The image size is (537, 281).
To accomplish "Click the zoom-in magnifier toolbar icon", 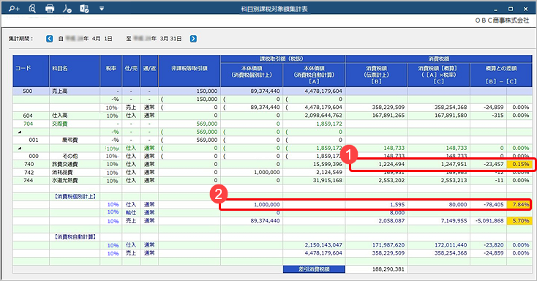I will pyautogui.click(x=14, y=9).
